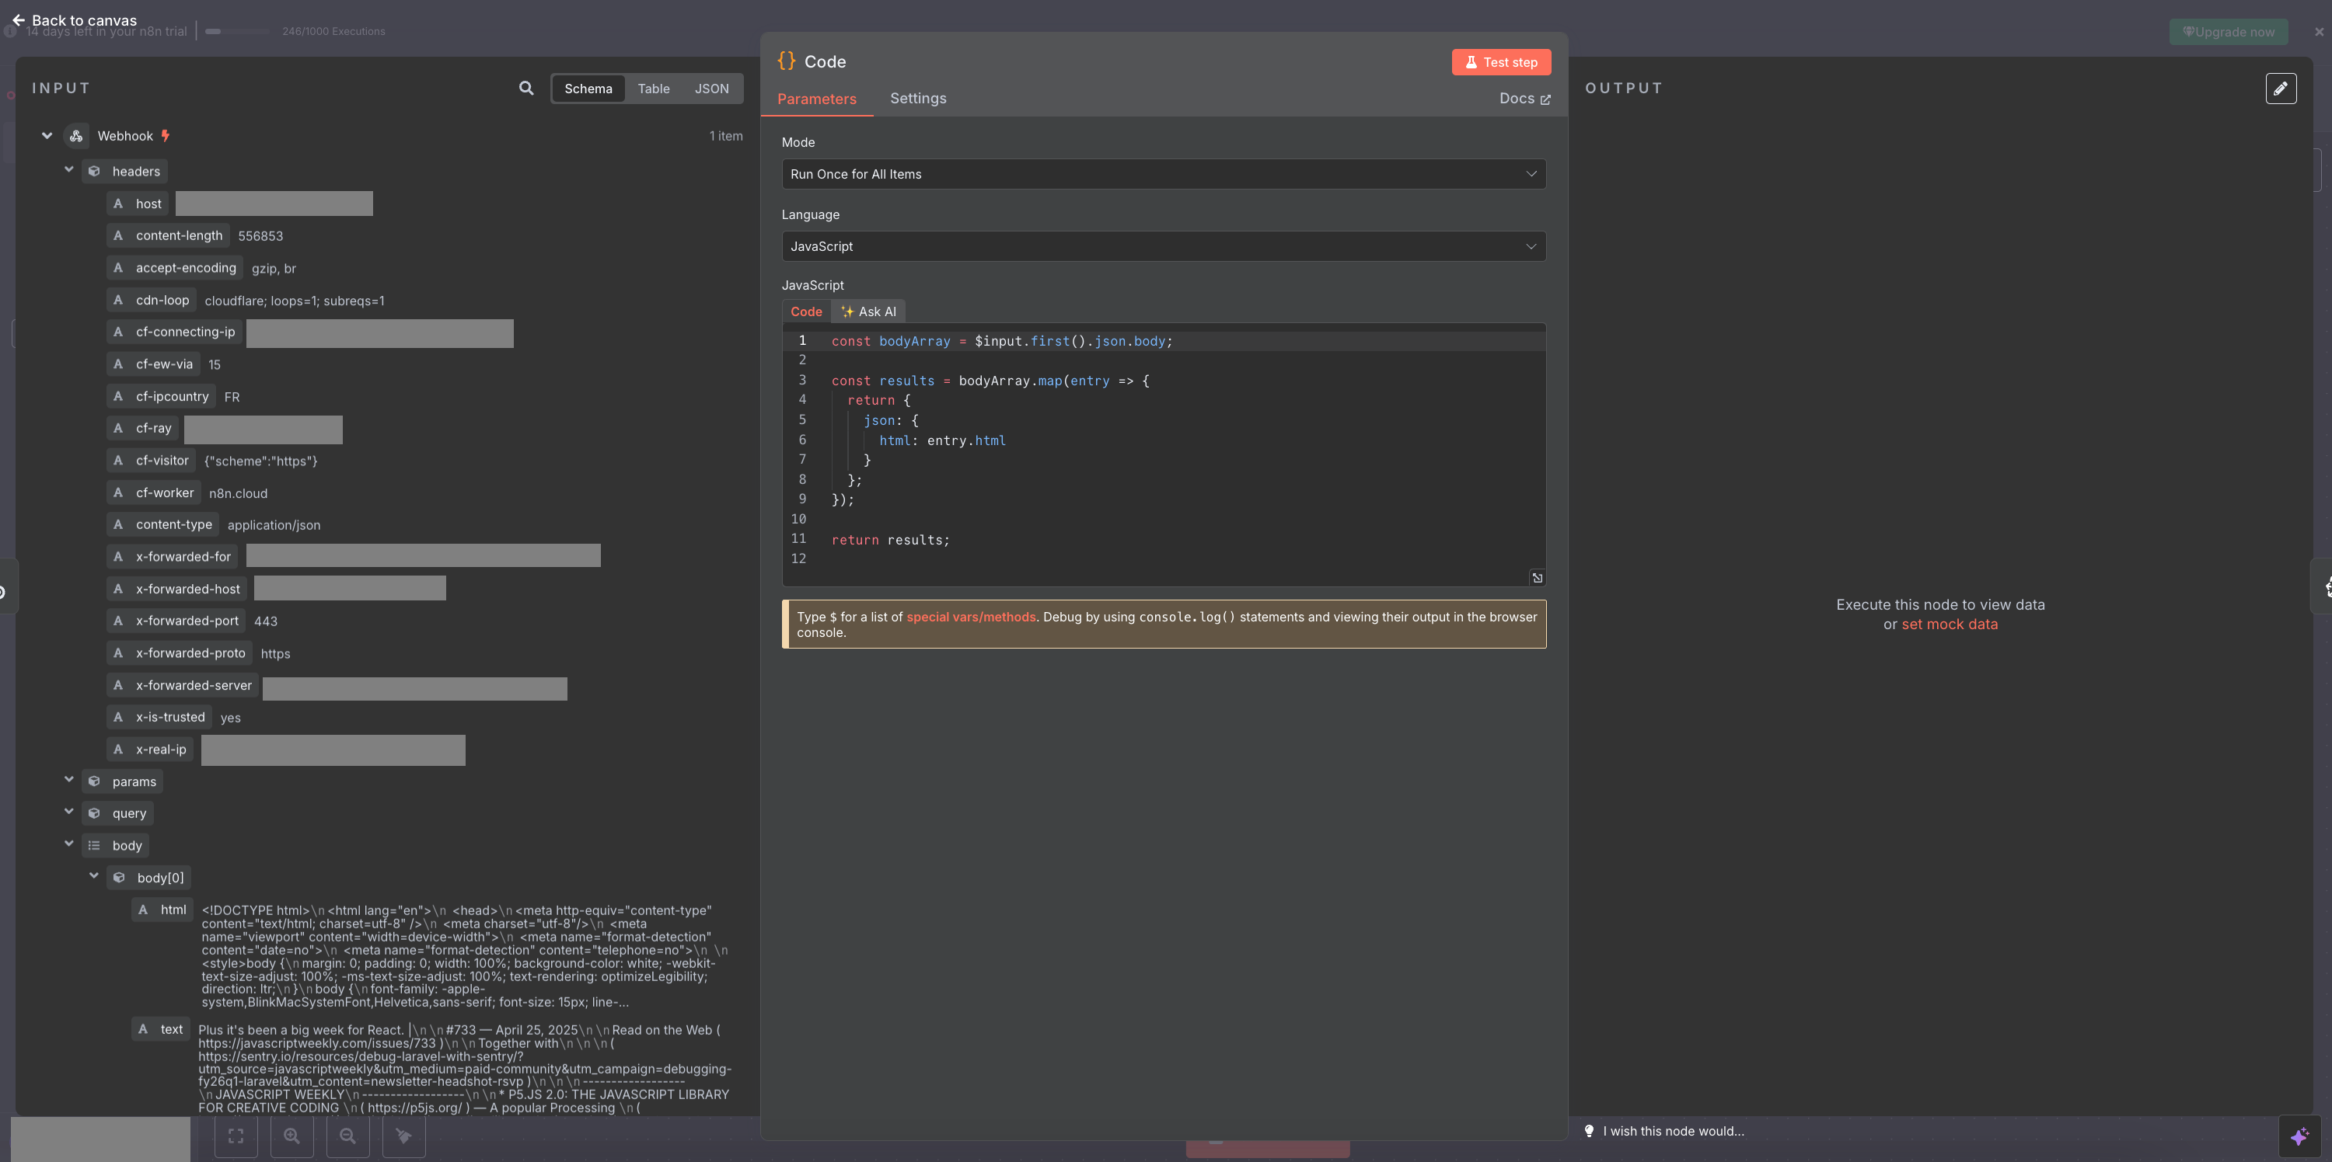Collapse the body section
2332x1162 pixels.
coord(69,843)
